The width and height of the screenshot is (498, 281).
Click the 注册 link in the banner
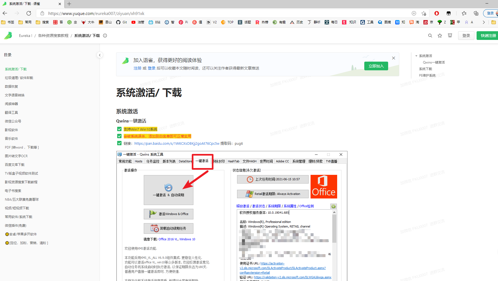(138, 68)
